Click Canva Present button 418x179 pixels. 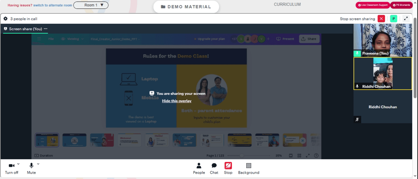point(285,39)
